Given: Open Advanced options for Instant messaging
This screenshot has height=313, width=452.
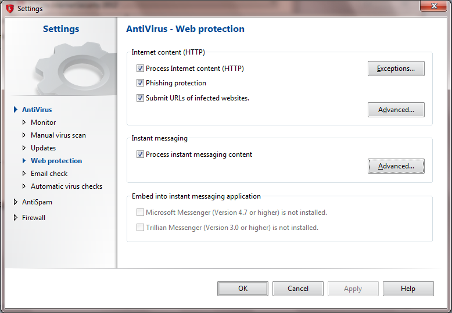Looking at the screenshot, I should [396, 166].
